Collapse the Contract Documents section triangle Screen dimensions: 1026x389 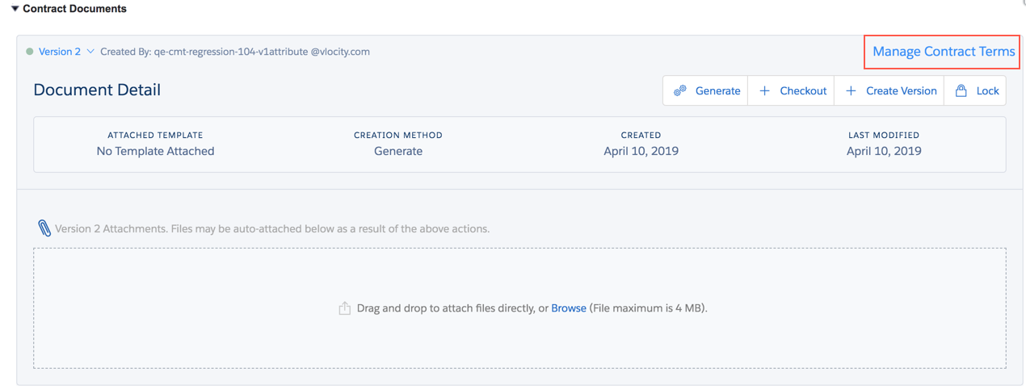[15, 9]
